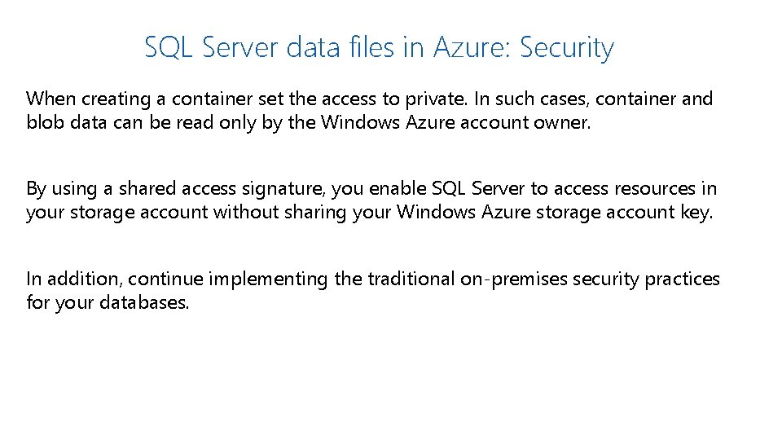Viewport: 782px width, 440px height.
Task: Select the paragraph starting "In addition, continue"
Action: 373,290
